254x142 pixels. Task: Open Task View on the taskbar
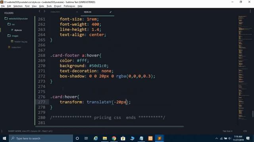pyautogui.click(x=86, y=138)
